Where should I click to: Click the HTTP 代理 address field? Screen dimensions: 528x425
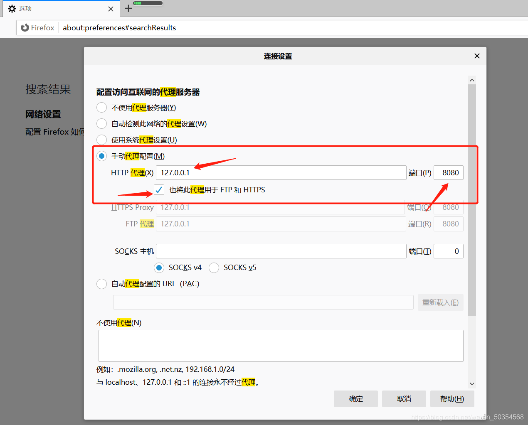281,173
